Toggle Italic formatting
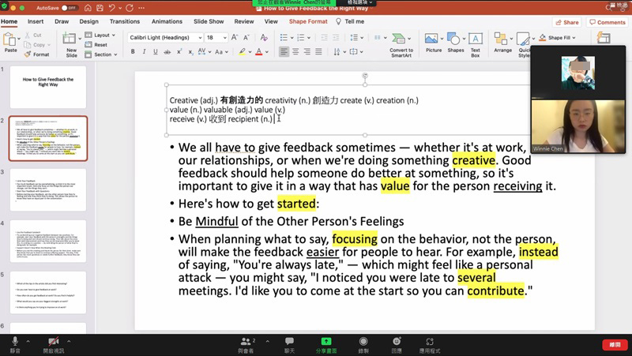 (x=144, y=52)
